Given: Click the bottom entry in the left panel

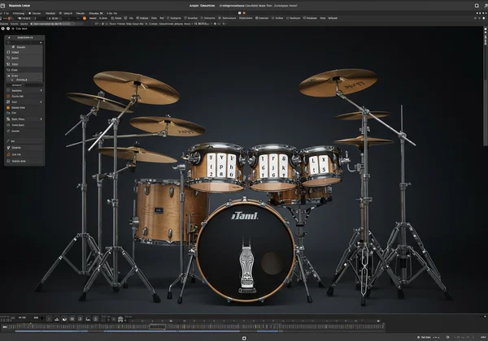Looking at the screenshot, I should tap(18, 161).
